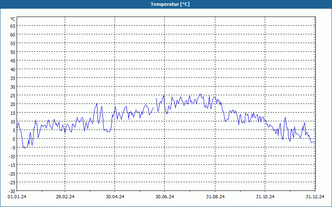Click the 15 y-axis label

point(13,113)
